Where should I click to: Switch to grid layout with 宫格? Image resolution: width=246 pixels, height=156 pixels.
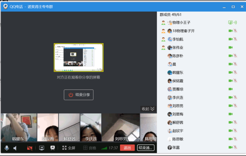[90, 148]
